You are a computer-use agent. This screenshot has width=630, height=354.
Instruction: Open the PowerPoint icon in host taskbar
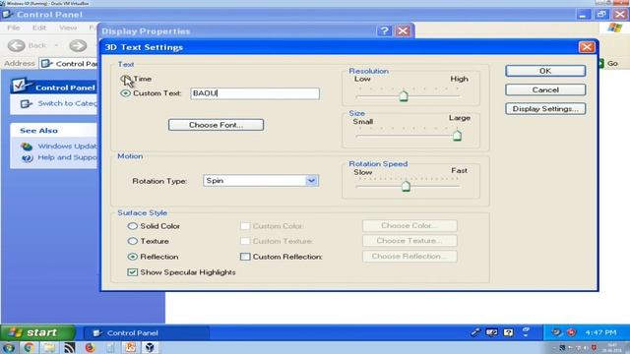coord(130,347)
